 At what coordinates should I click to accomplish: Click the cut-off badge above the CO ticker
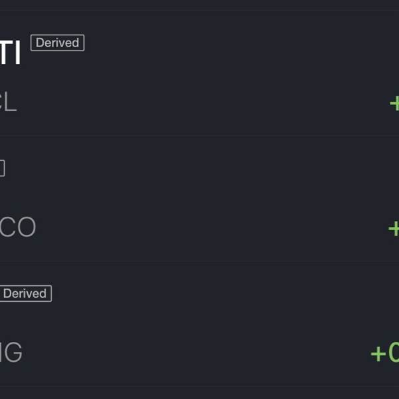point(2,168)
